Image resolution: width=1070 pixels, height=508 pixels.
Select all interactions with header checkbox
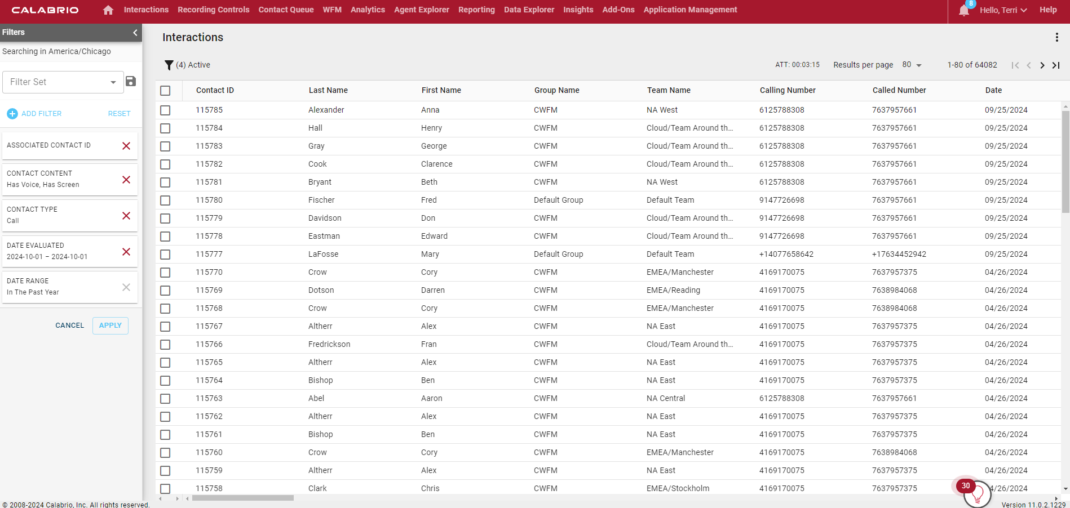165,90
